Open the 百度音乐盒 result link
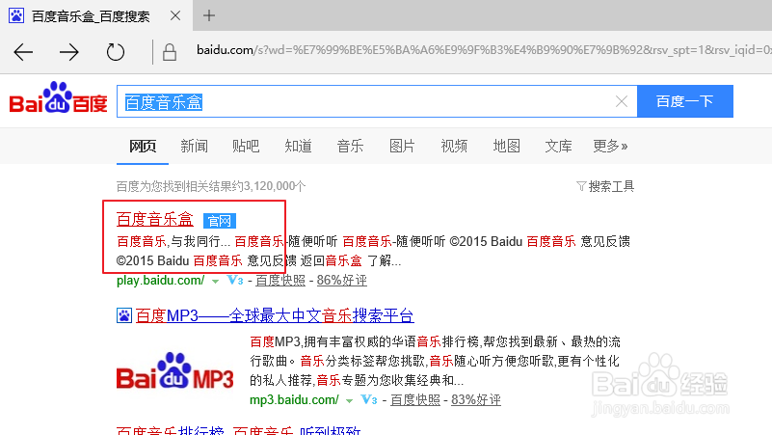Viewport: 772px width, 435px height. coord(155,219)
